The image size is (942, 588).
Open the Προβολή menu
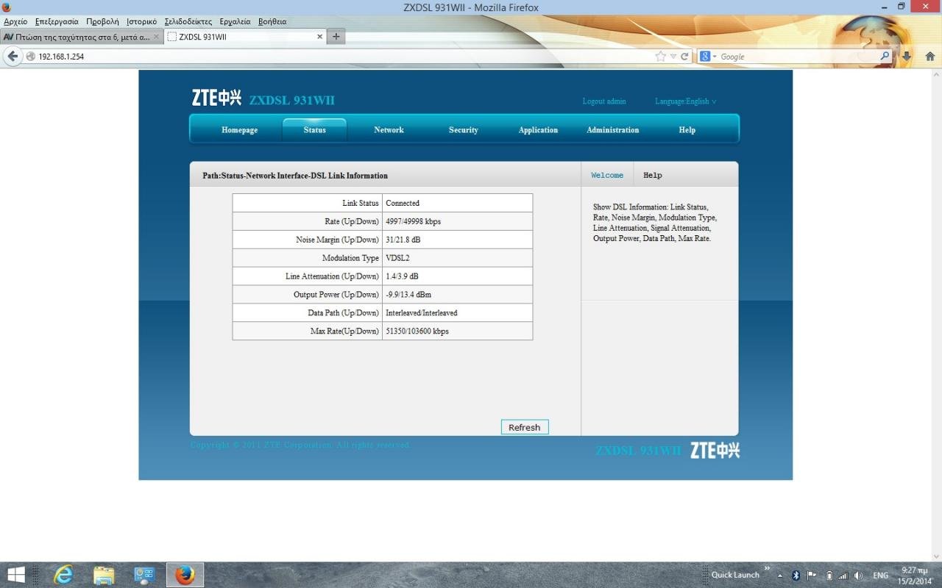[x=102, y=21]
